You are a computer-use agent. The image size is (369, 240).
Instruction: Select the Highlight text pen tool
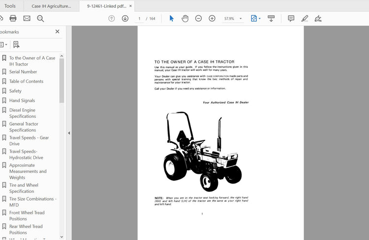pyautogui.click(x=305, y=19)
